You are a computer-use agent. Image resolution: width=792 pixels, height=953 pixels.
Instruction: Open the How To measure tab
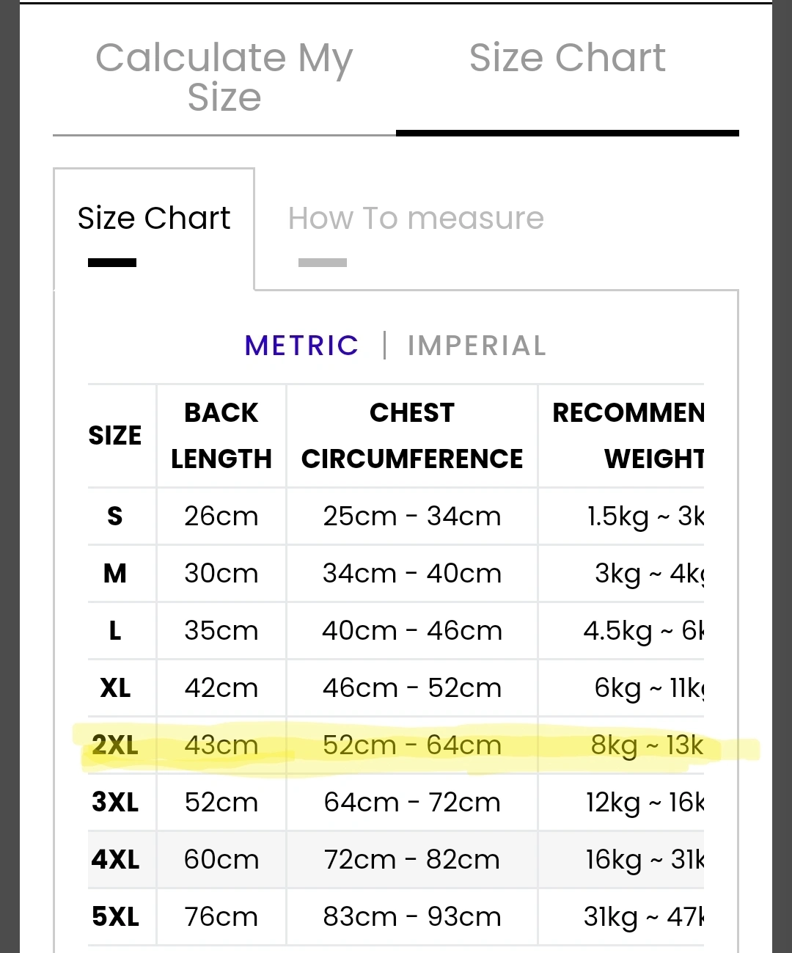click(x=416, y=219)
